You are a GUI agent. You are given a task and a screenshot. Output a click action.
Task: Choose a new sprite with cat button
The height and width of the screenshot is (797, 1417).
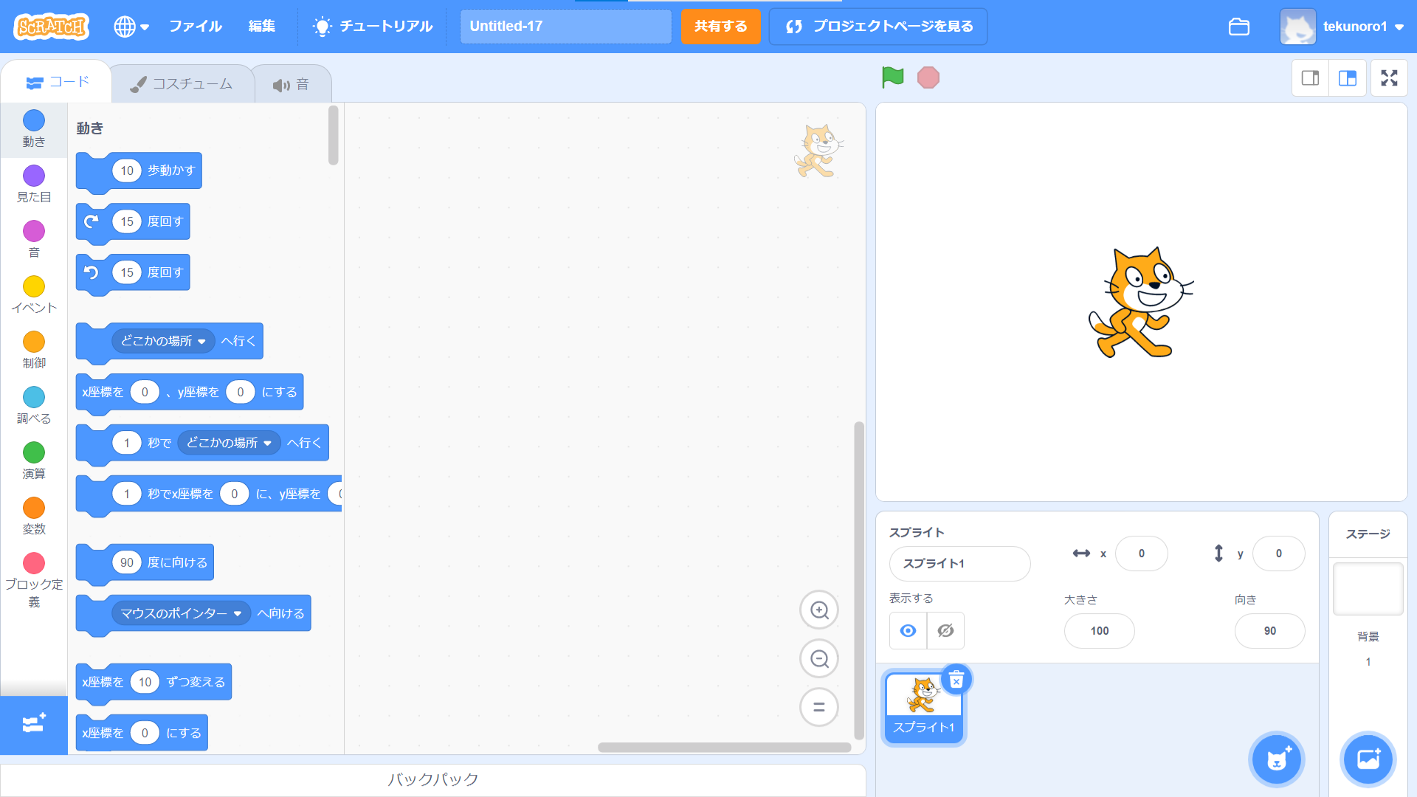(1277, 759)
